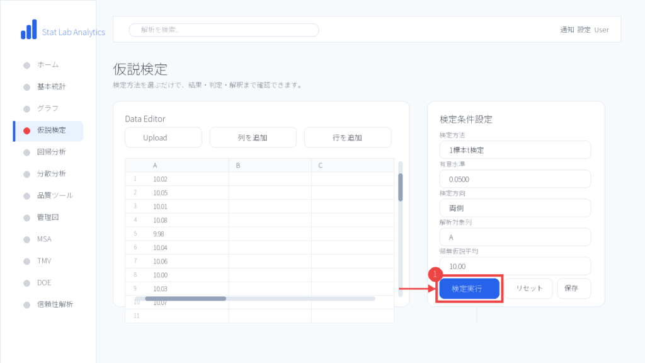Click cell value 10.05 in row 2
Image resolution: width=645 pixels, height=363 pixels.
click(160, 193)
